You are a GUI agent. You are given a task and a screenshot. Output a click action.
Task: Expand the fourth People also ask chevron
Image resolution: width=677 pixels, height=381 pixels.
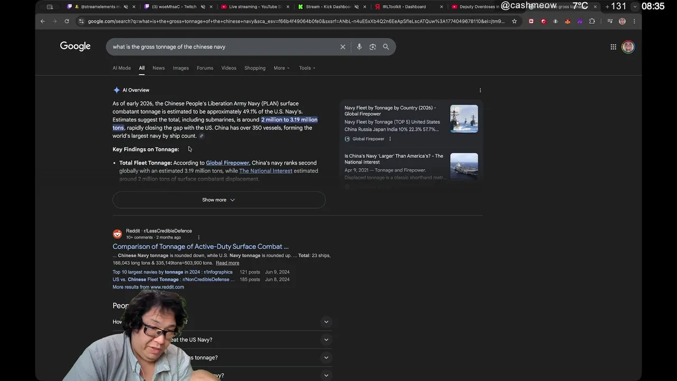(326, 375)
